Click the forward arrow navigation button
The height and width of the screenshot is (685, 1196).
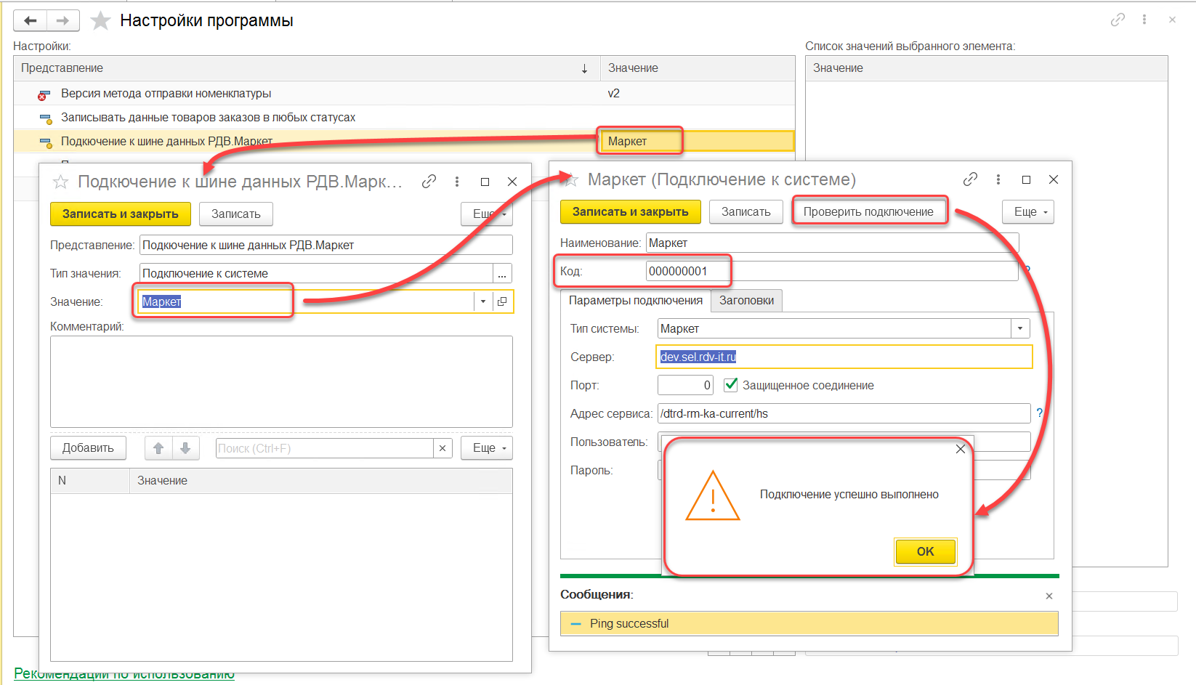[x=63, y=21]
